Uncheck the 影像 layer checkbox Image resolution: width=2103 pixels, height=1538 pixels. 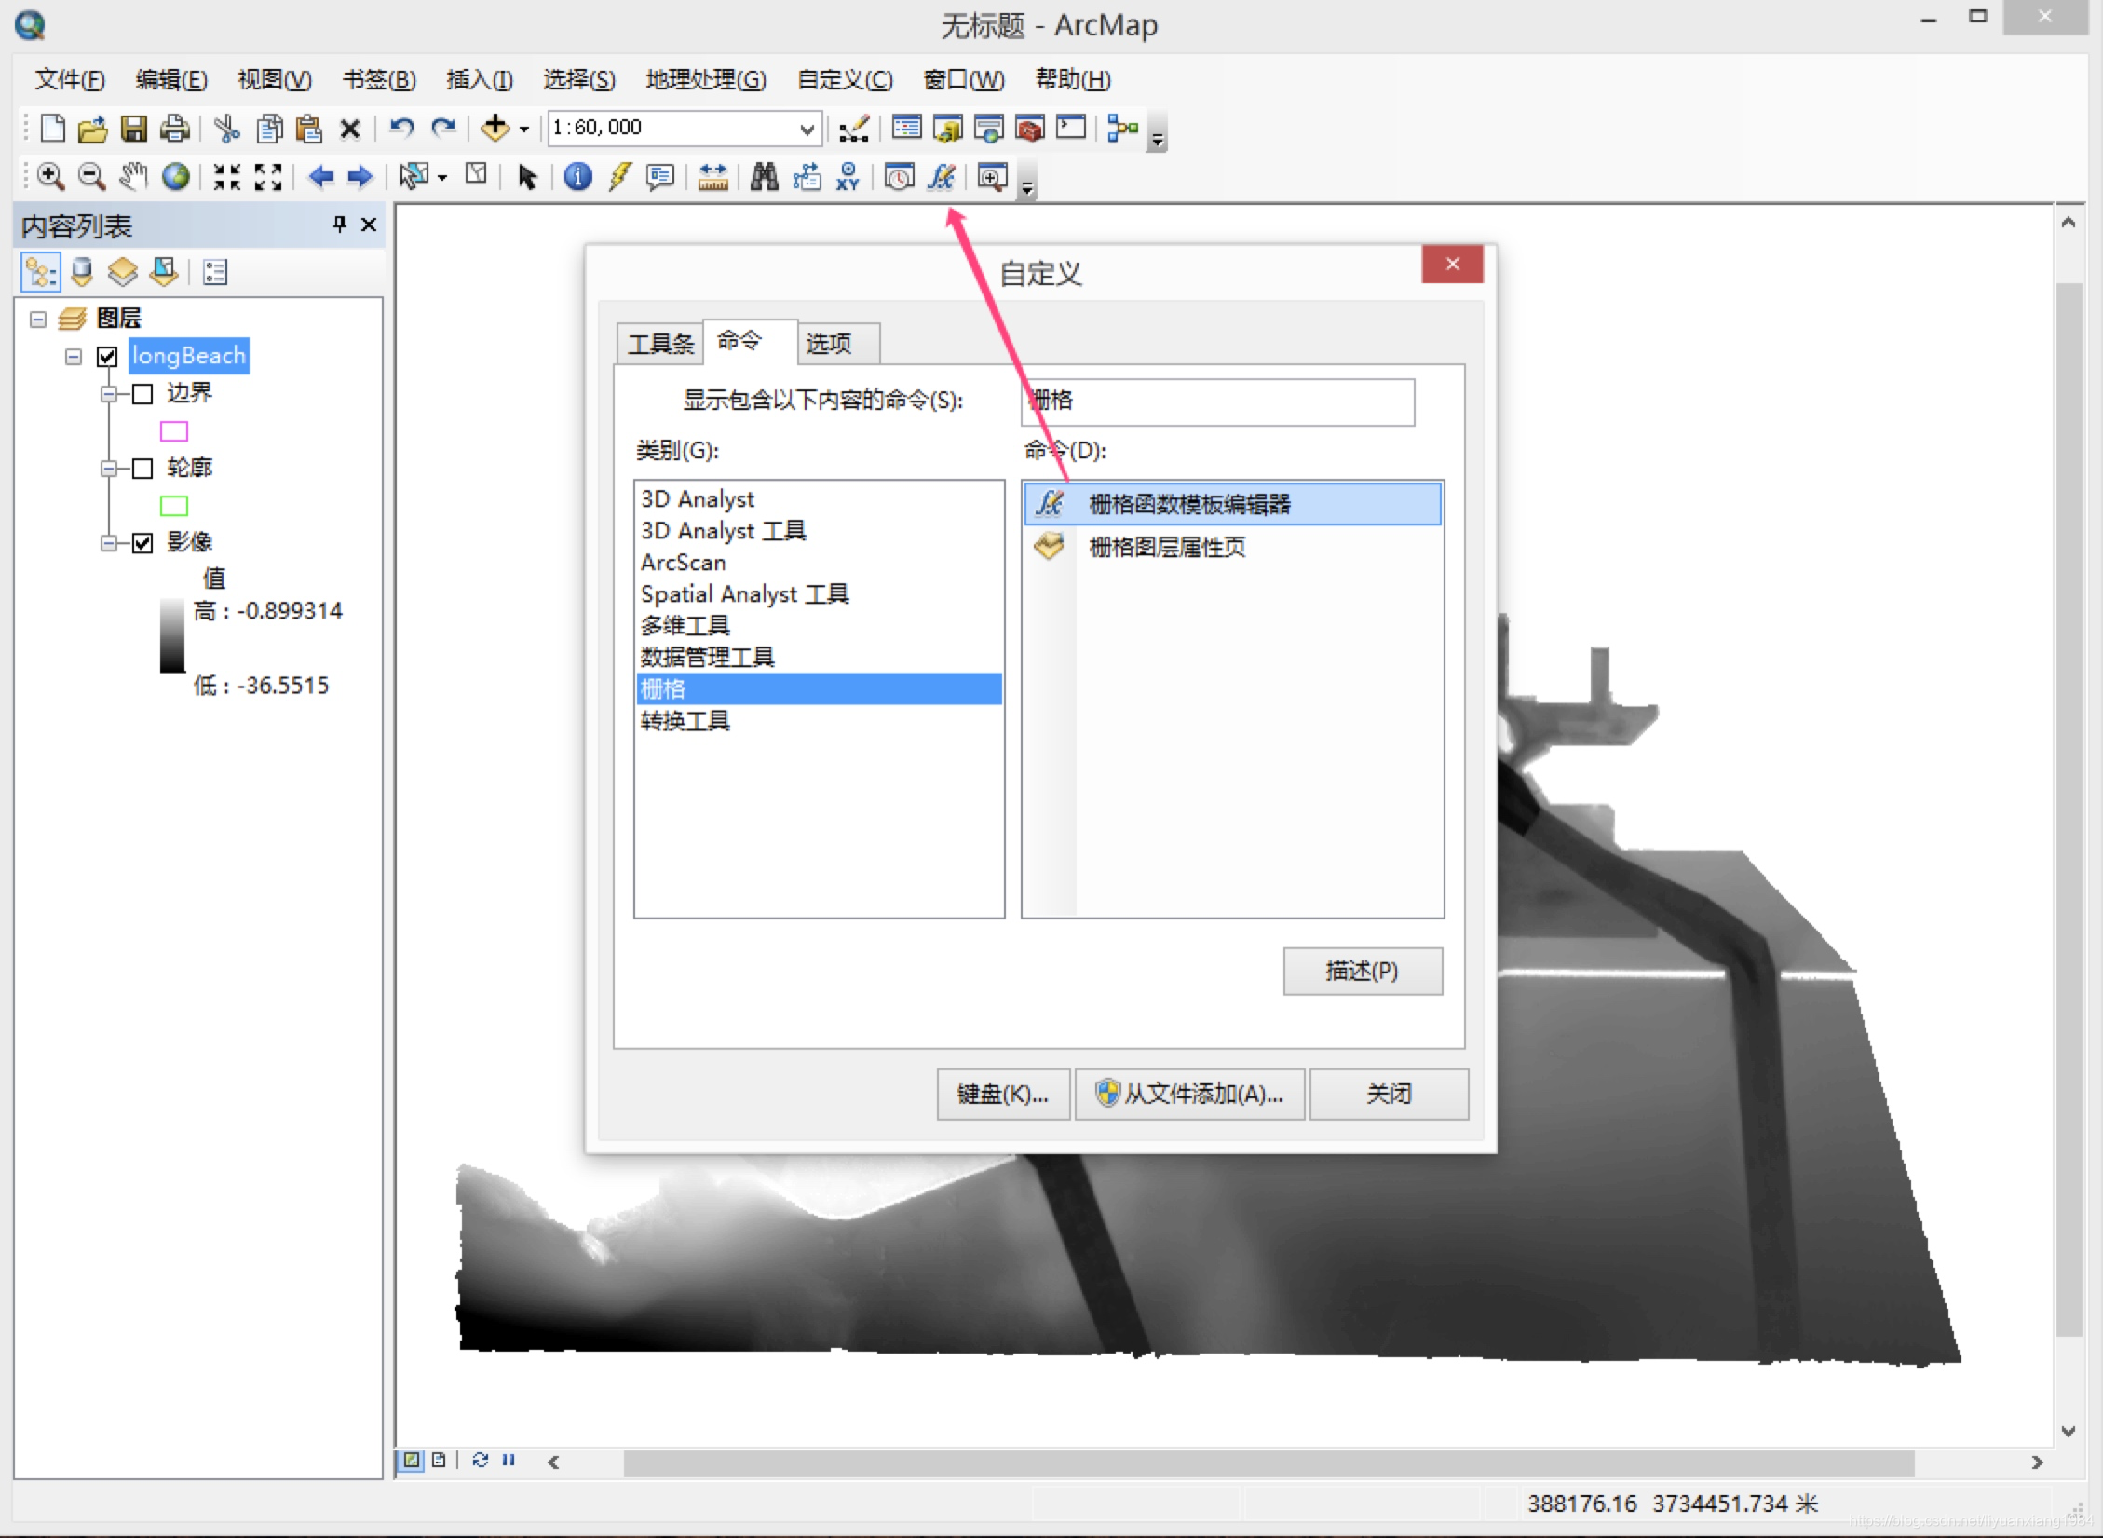[142, 543]
